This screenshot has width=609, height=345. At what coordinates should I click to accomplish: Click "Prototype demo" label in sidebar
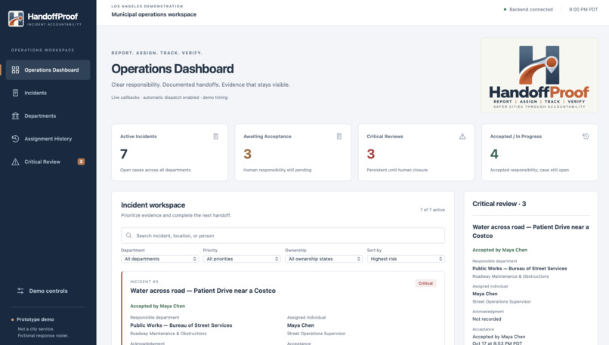coord(36,319)
